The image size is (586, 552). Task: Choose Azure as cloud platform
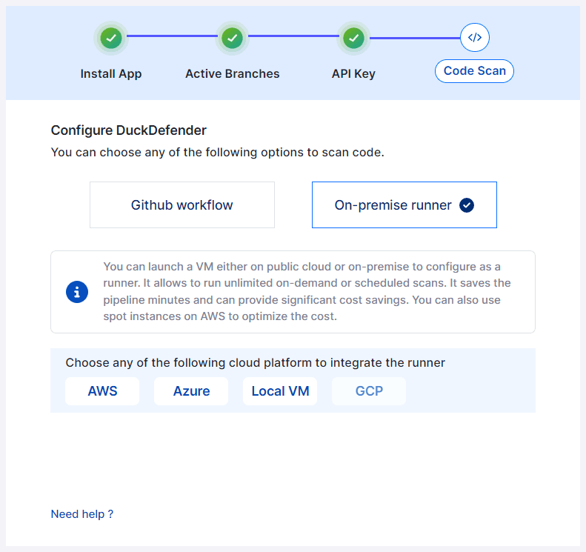191,391
